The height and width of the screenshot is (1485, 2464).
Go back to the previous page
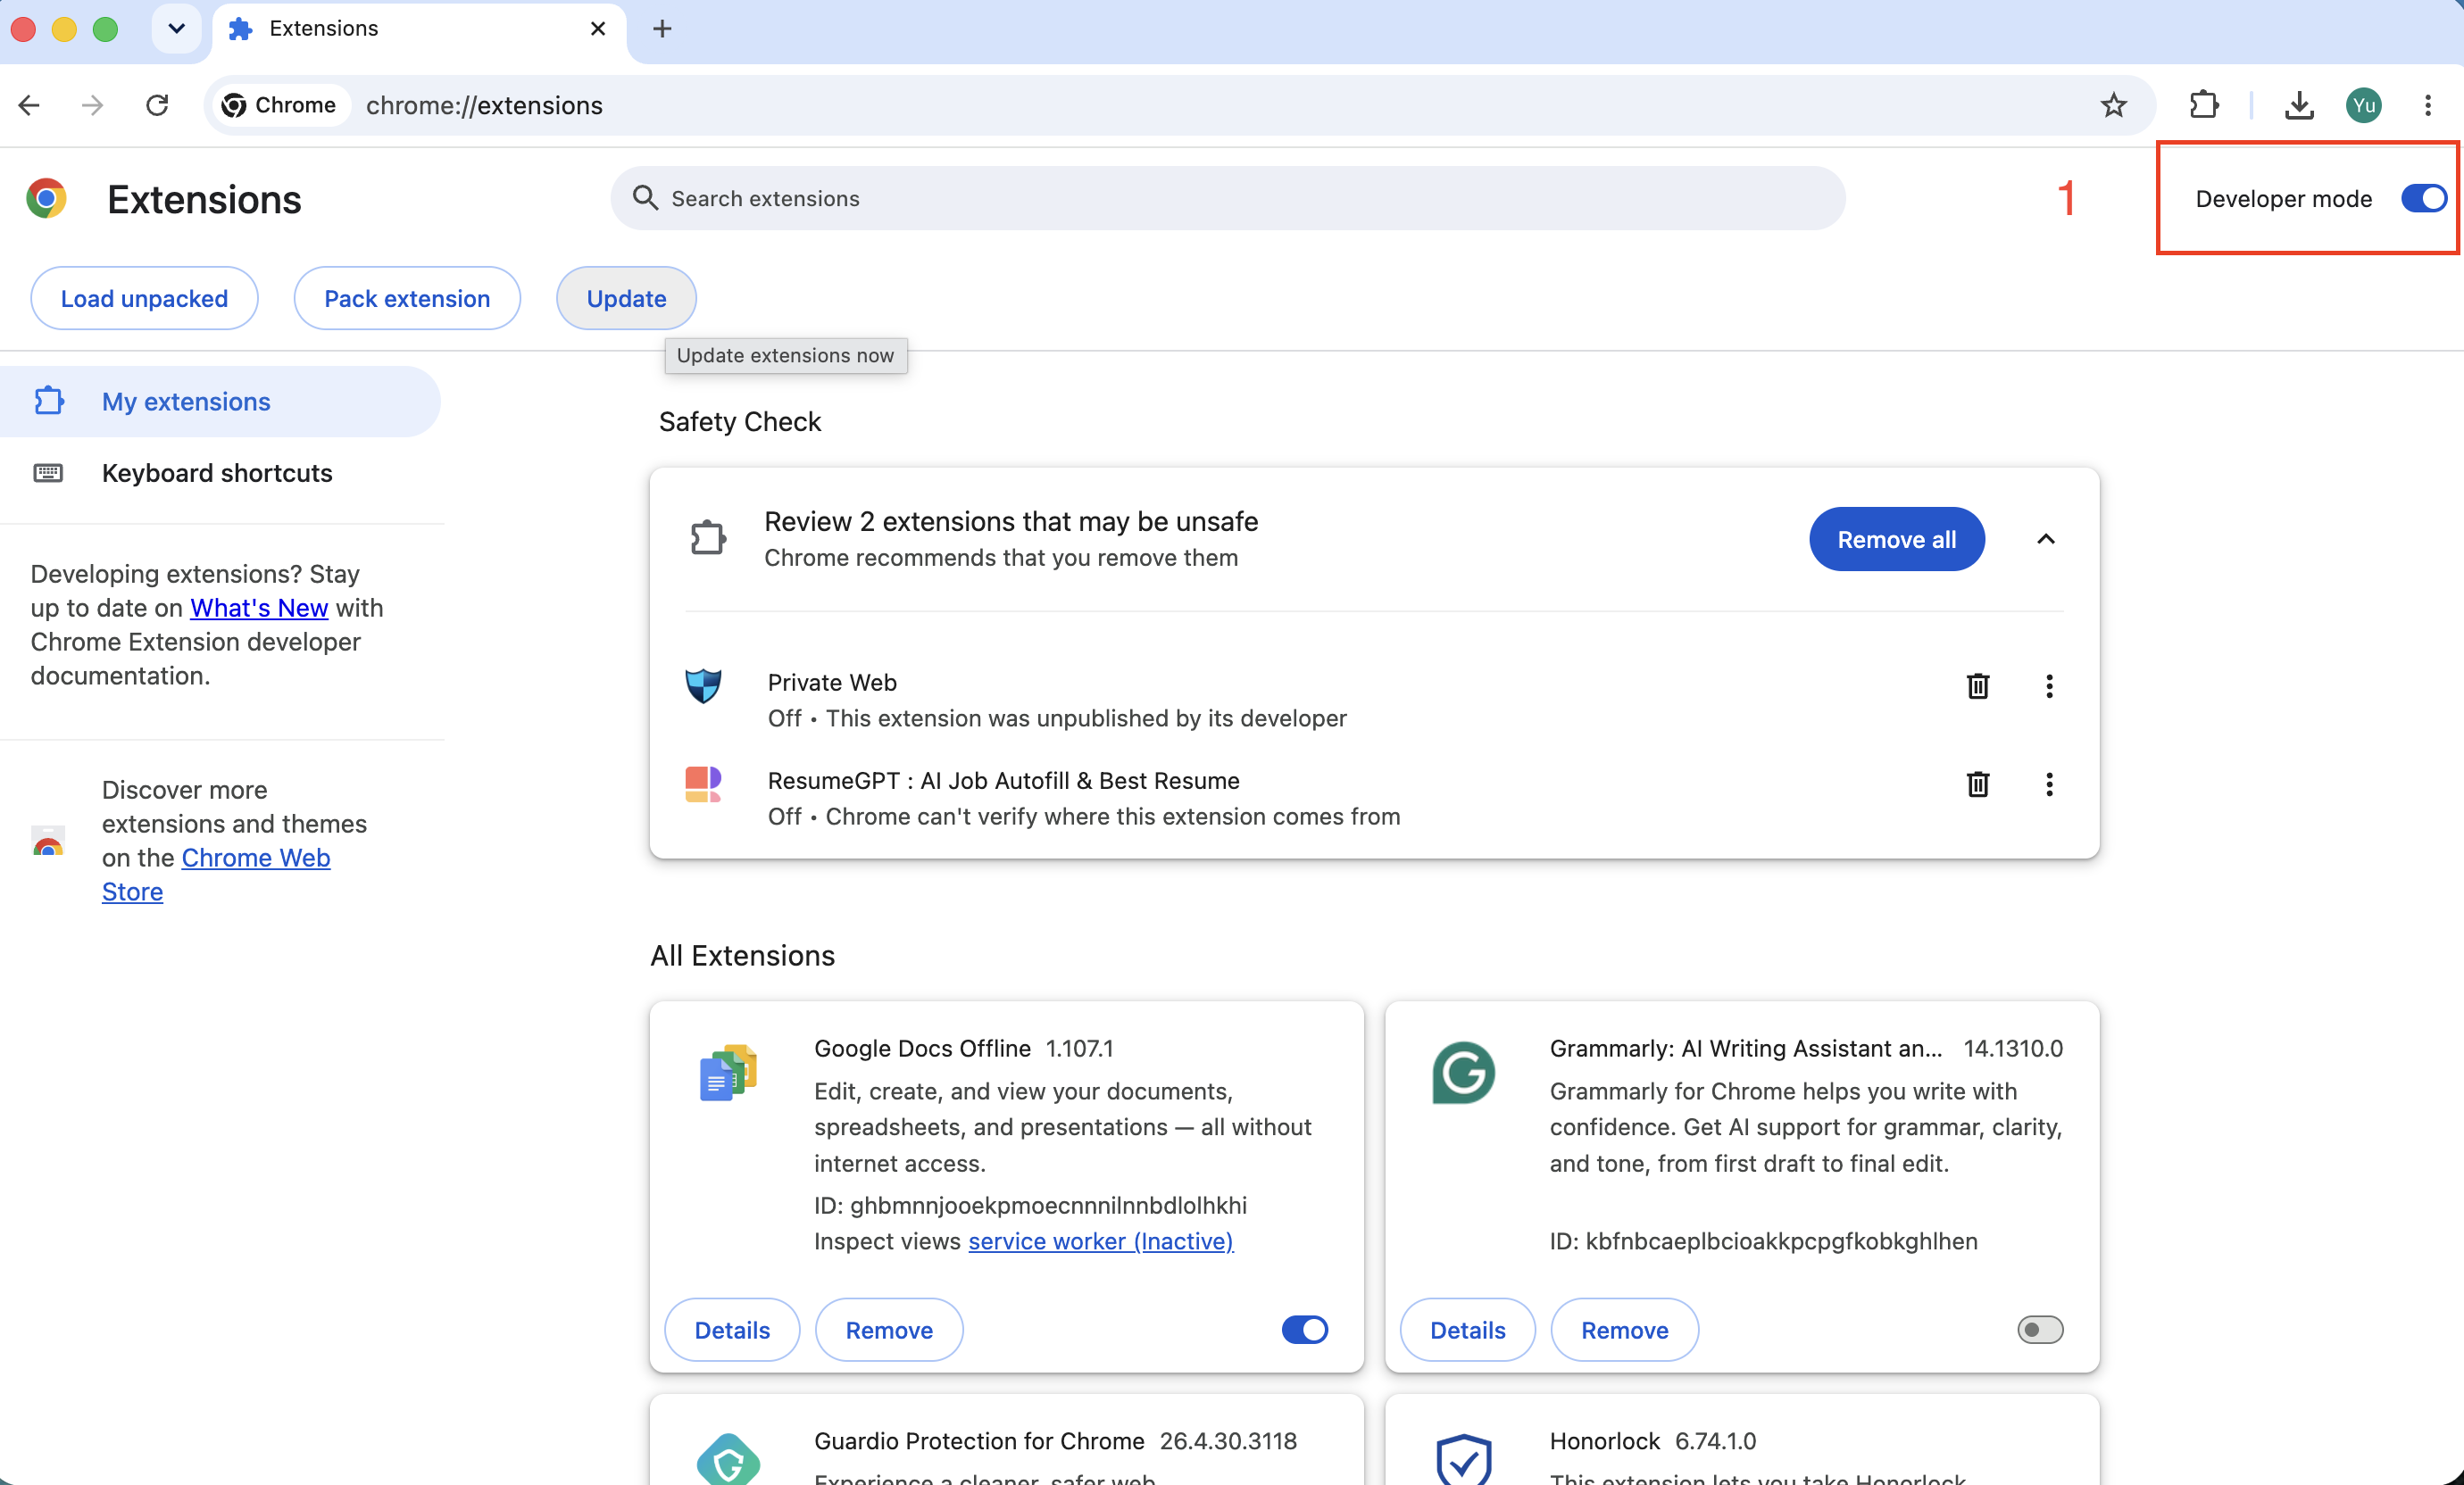coord(30,105)
